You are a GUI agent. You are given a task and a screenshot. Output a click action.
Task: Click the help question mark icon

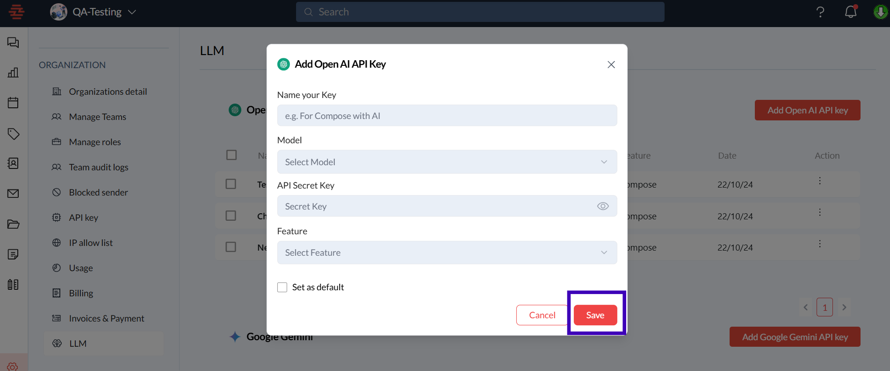(x=820, y=12)
